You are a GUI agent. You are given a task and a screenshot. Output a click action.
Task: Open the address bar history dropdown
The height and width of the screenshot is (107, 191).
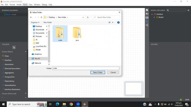pos(83,17)
